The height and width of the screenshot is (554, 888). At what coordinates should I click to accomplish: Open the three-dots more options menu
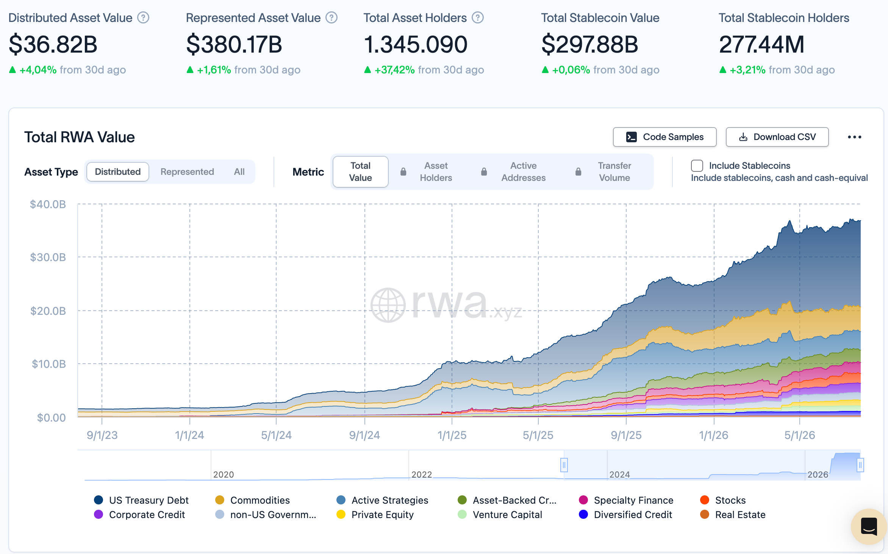point(854,137)
